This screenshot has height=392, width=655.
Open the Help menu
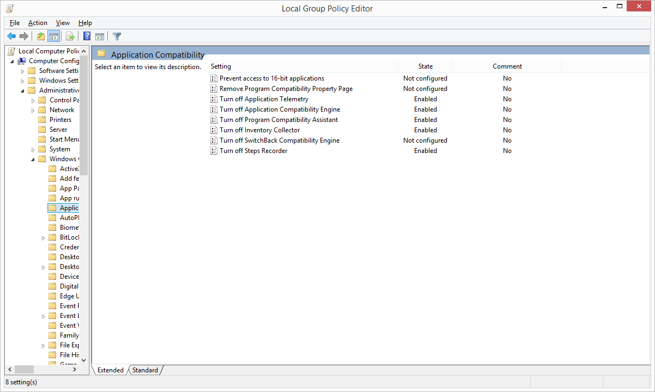click(85, 23)
